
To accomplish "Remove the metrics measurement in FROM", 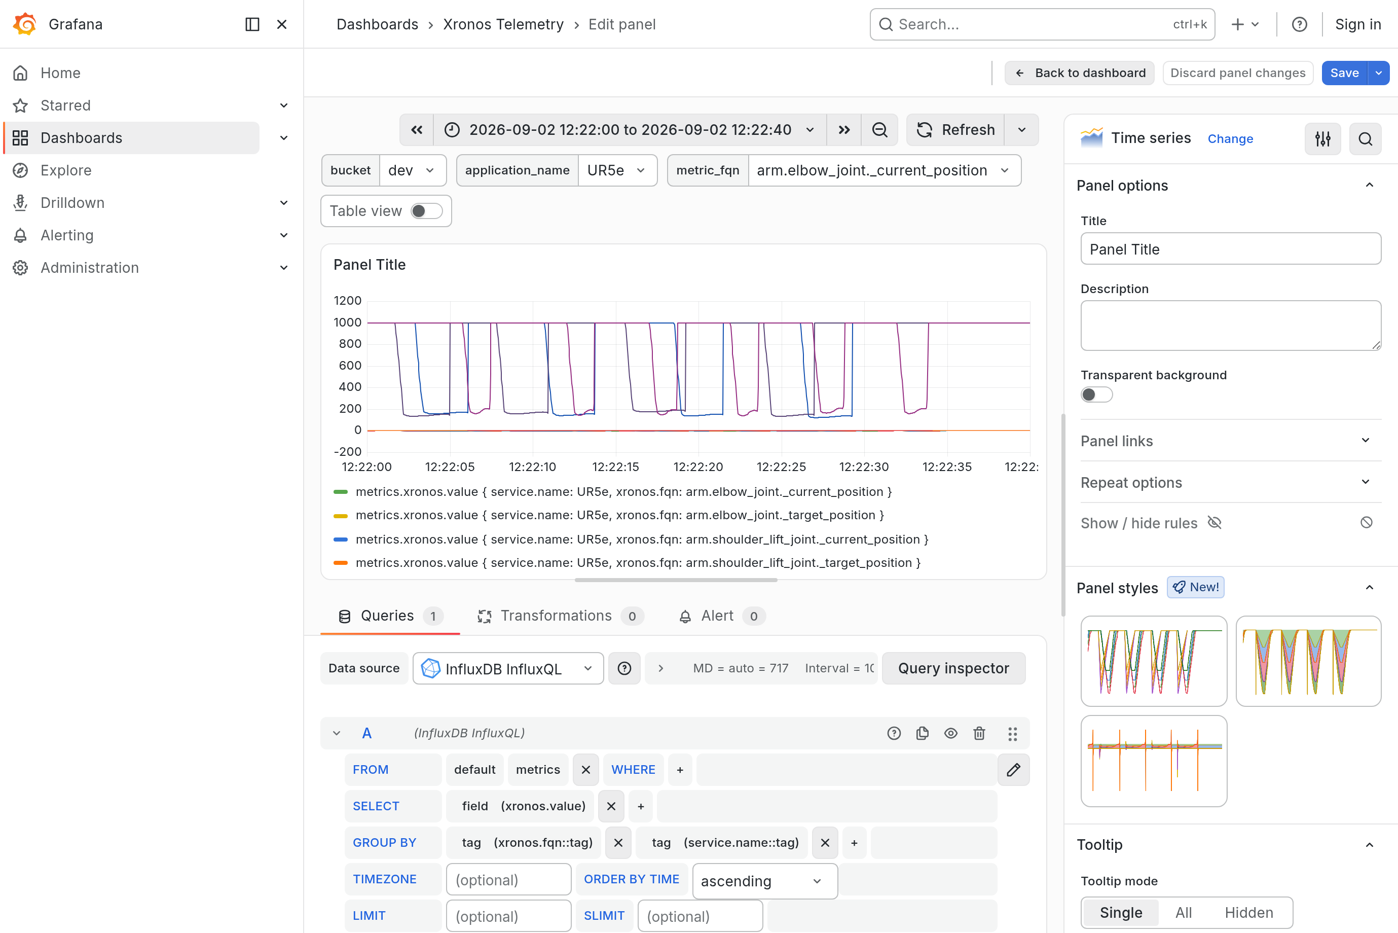I will tap(586, 770).
